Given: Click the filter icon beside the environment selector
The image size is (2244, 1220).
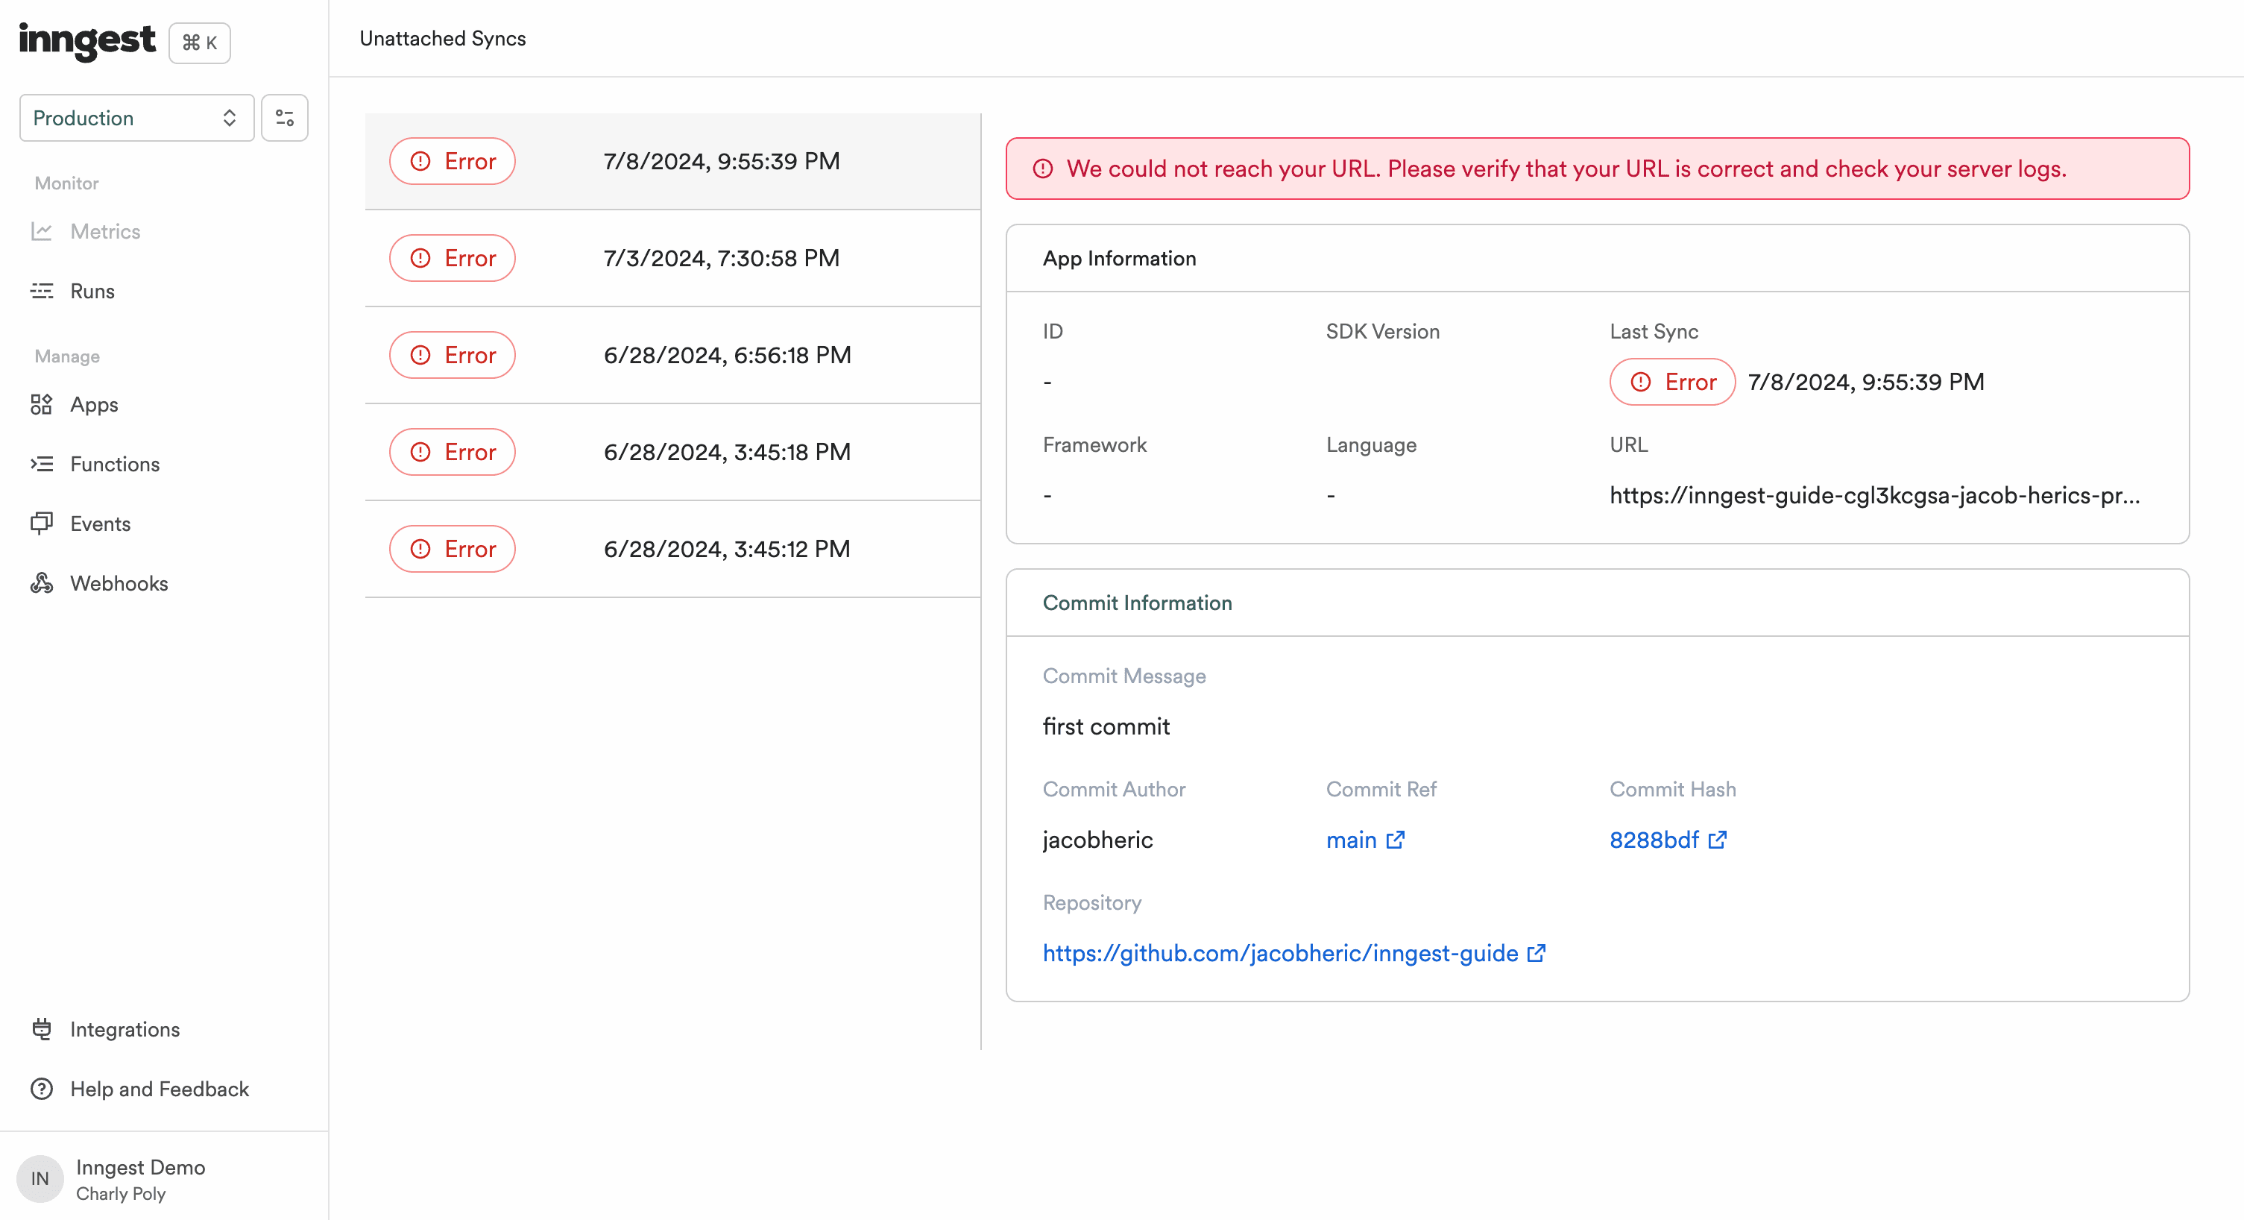Looking at the screenshot, I should tap(284, 117).
